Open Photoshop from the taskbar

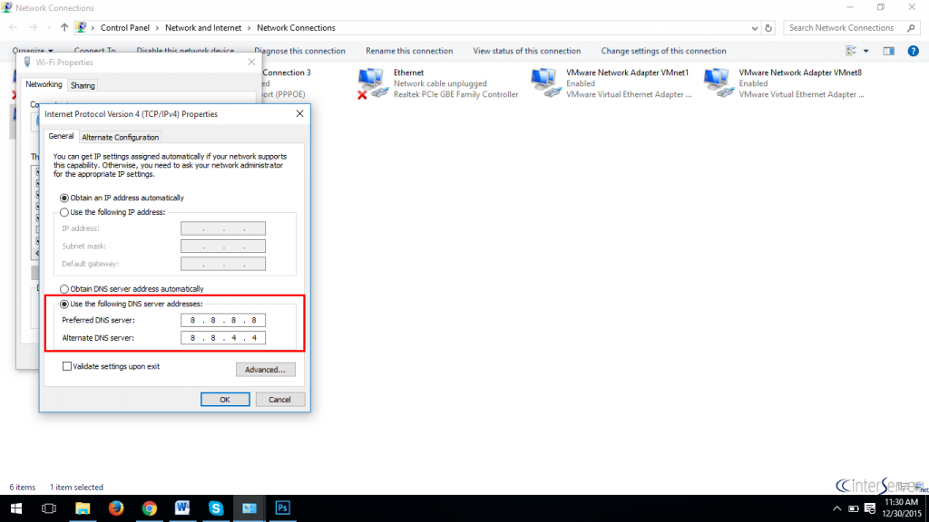(283, 508)
